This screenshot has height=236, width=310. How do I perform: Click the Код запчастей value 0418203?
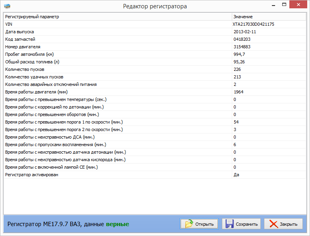[242, 39]
